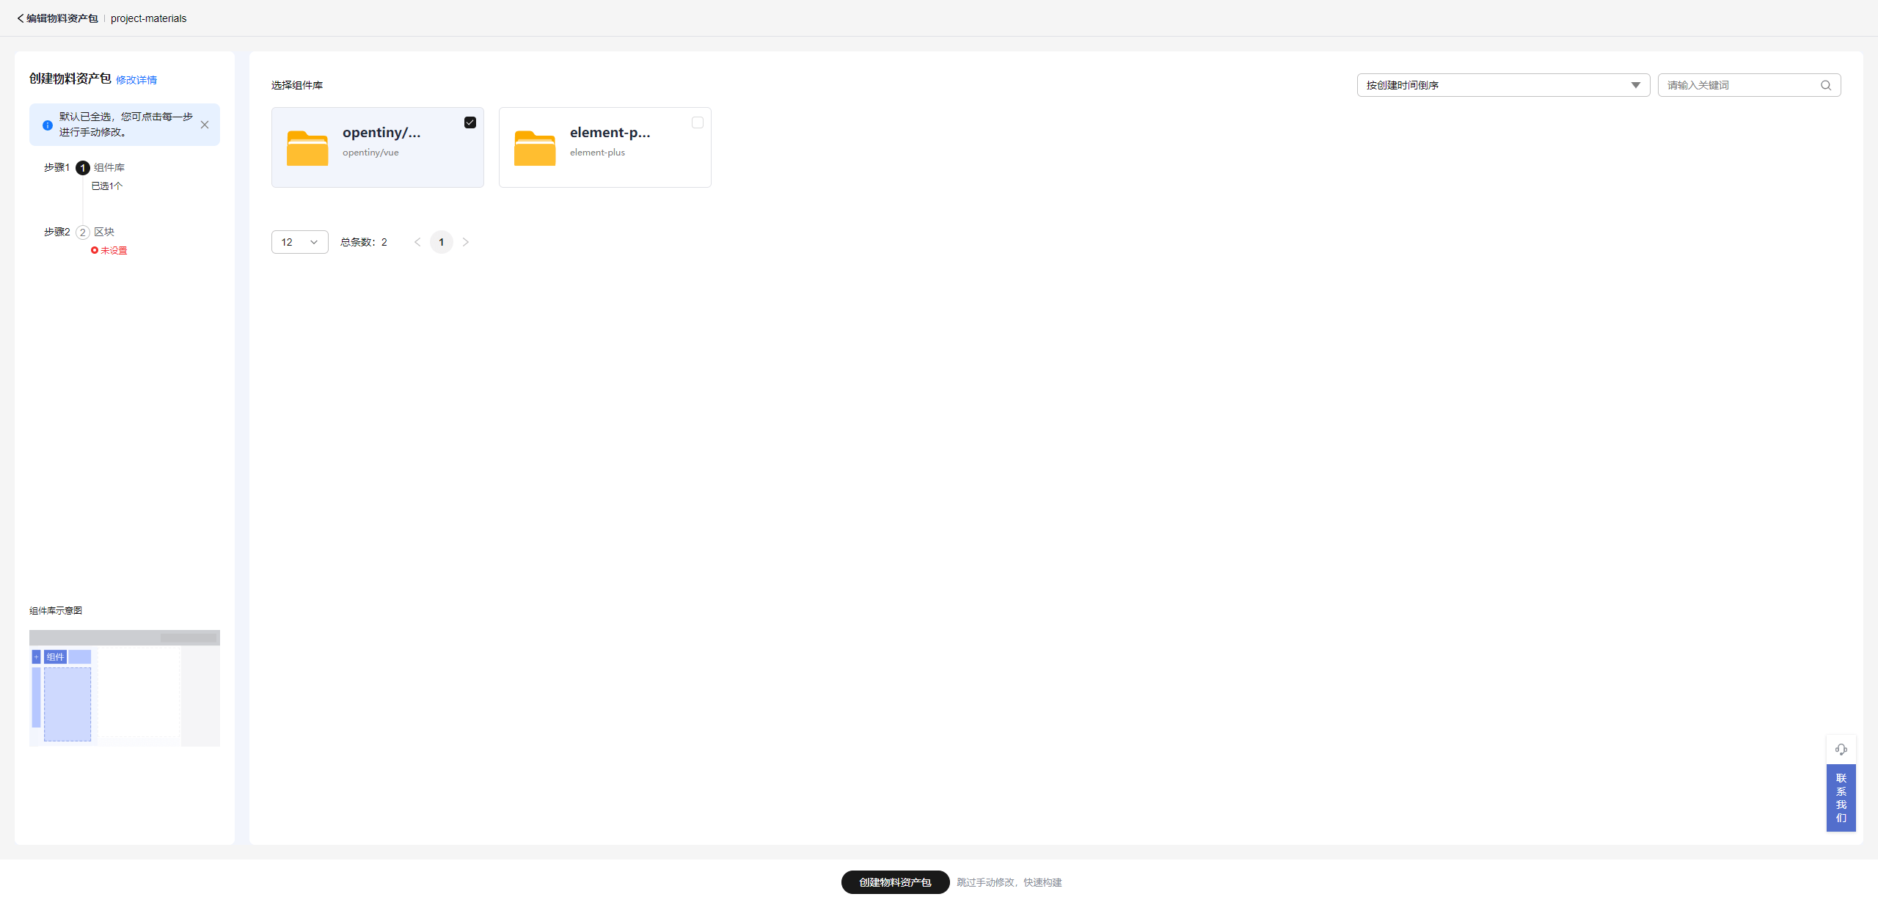Close the blue info tip banner
This screenshot has width=1878, height=905.
coord(205,125)
